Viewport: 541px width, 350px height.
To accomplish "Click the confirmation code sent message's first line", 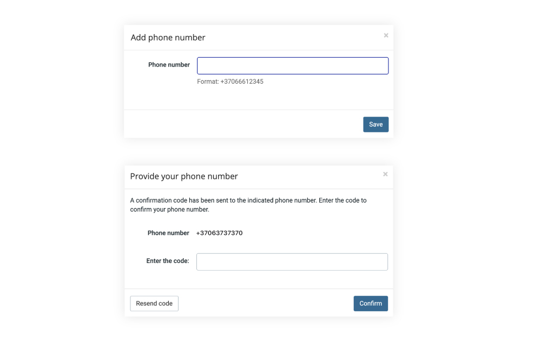I will pos(248,200).
